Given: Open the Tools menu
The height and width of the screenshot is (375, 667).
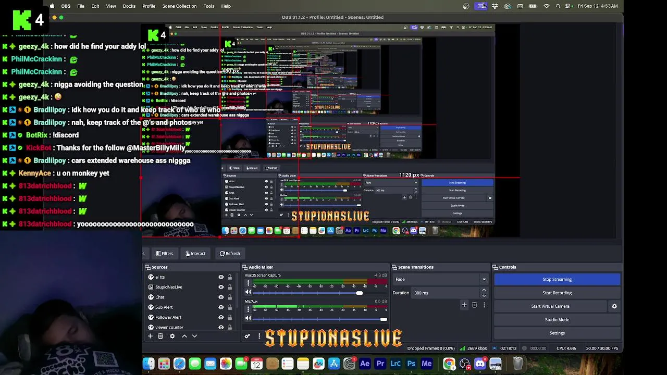Looking at the screenshot, I should point(209,6).
